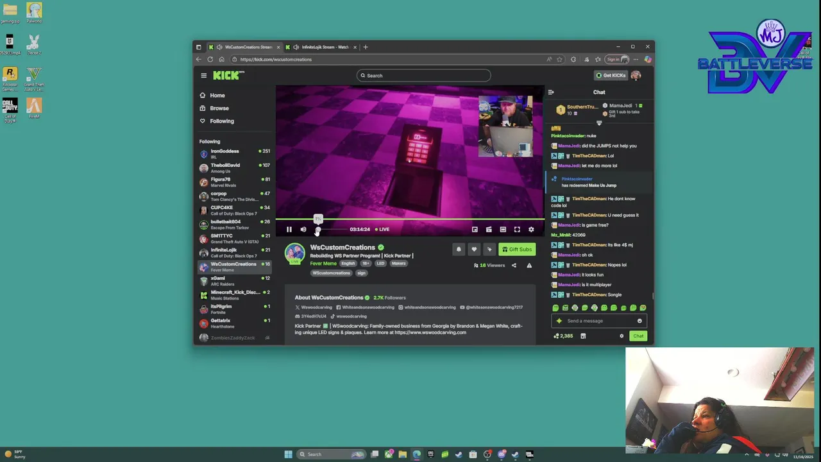Screen dimensions: 821x462
Task: Mute the stream volume speaker icon
Action: (x=303, y=229)
